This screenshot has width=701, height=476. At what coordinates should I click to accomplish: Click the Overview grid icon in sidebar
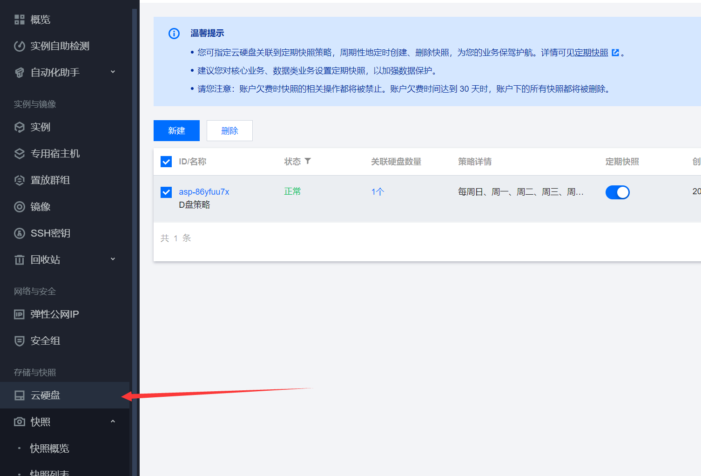[20, 20]
